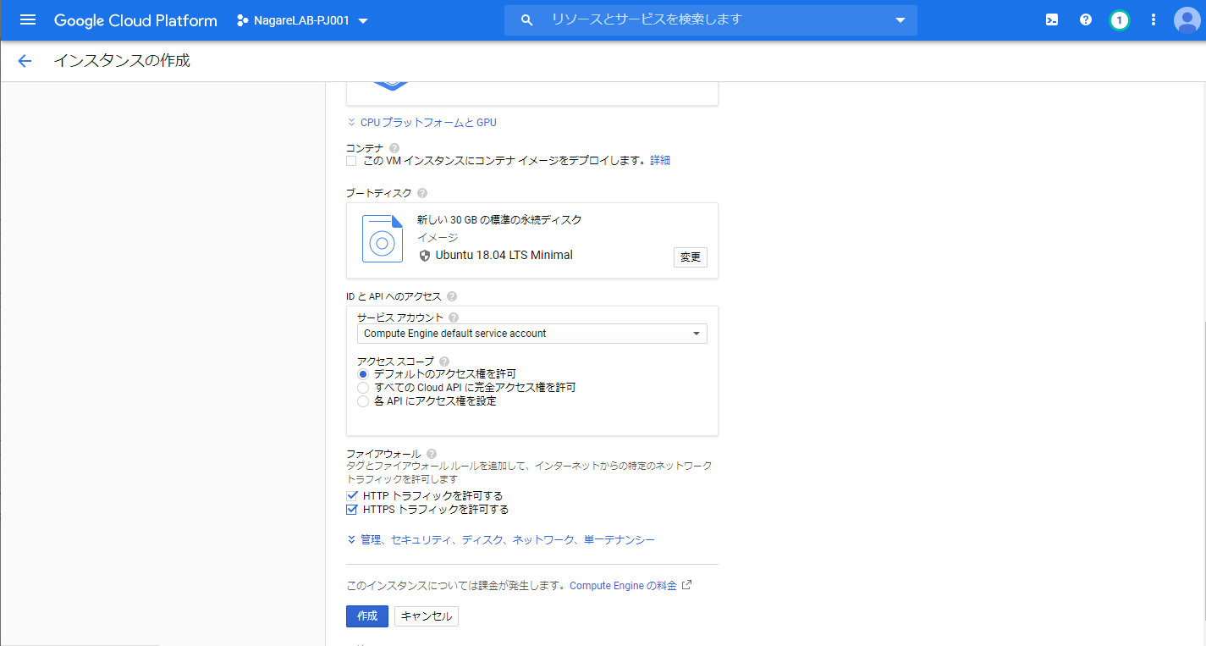Click the キャンセル button

coord(427,616)
